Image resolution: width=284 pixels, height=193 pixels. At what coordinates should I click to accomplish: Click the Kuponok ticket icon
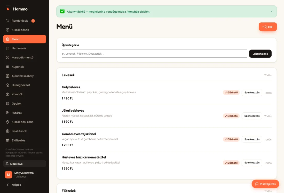[x=7, y=67]
